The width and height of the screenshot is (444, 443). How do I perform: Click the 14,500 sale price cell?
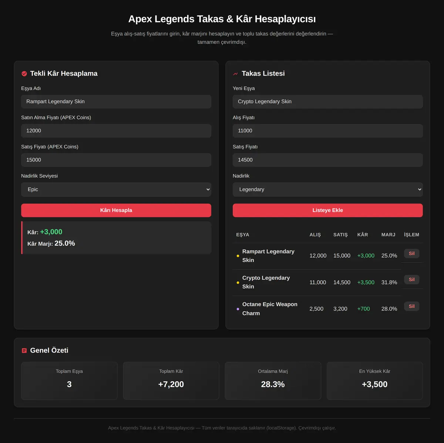tap(342, 282)
